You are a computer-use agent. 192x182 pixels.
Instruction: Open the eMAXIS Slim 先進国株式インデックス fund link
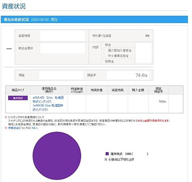(x=48, y=103)
